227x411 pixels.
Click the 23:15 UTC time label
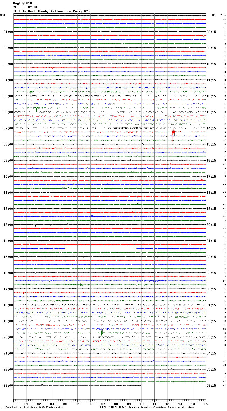(211, 273)
